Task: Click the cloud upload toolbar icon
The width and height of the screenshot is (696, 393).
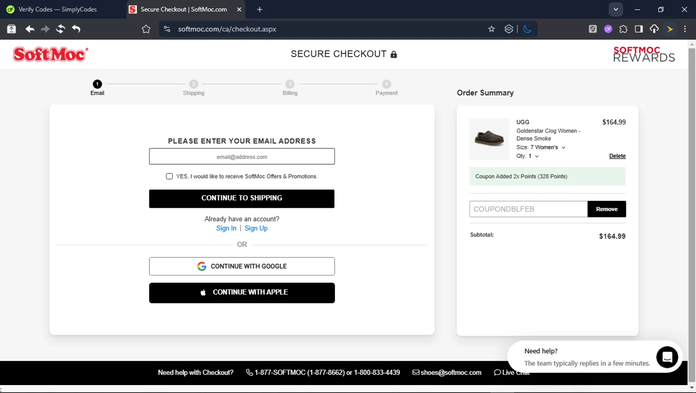Action: tap(654, 29)
